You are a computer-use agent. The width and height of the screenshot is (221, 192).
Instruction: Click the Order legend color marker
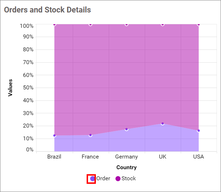coord(92,178)
